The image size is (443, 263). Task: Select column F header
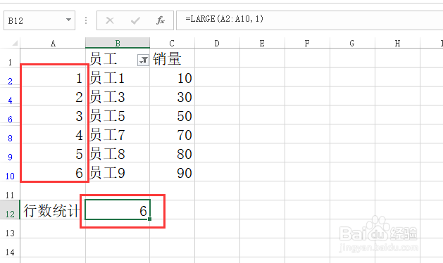[307, 43]
